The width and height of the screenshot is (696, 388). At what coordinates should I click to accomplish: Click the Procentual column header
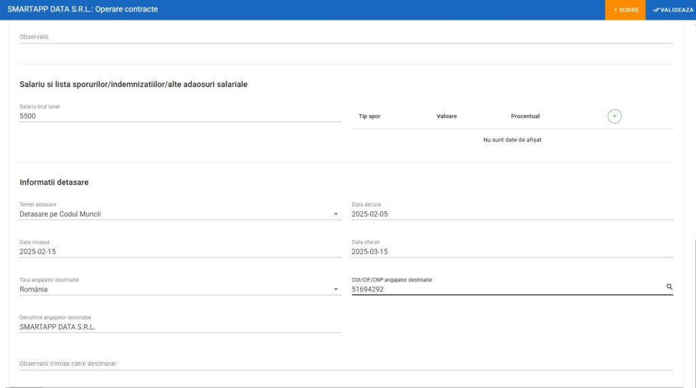(525, 116)
